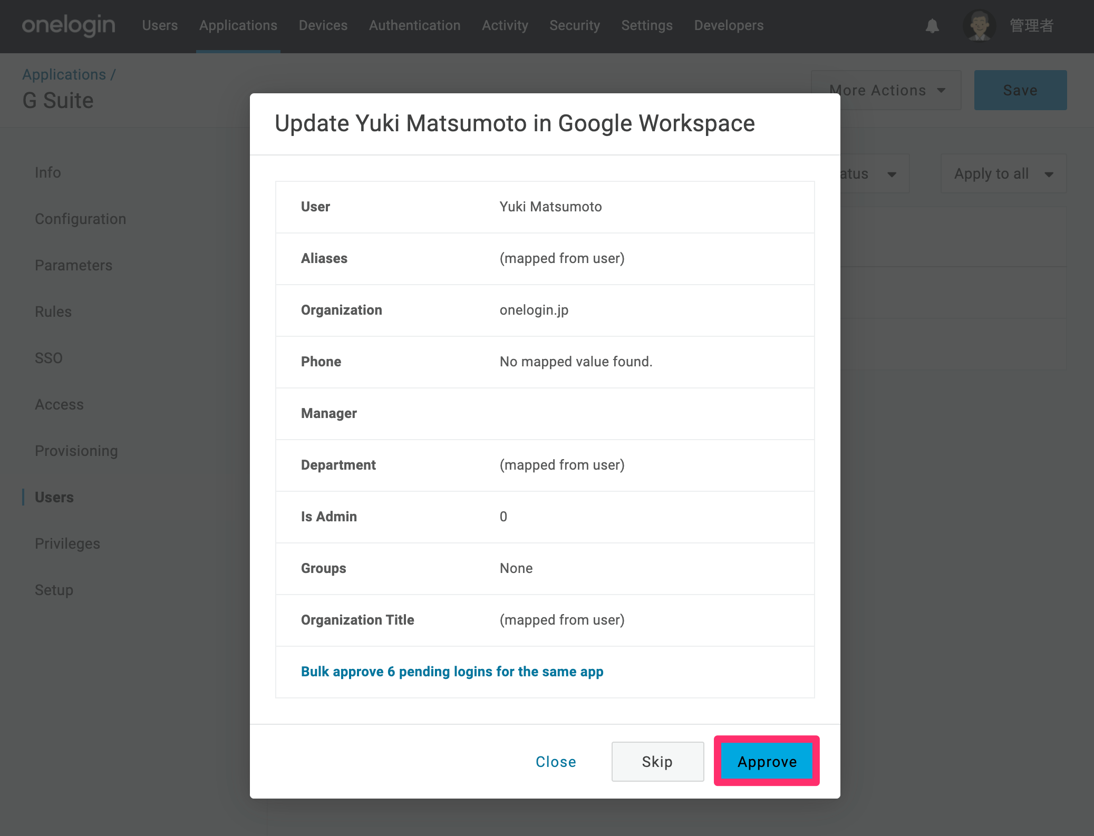Click Bulk approve 6 pending logins link
The image size is (1094, 836).
click(x=452, y=672)
